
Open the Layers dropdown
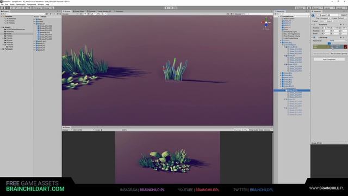coord(329,8)
